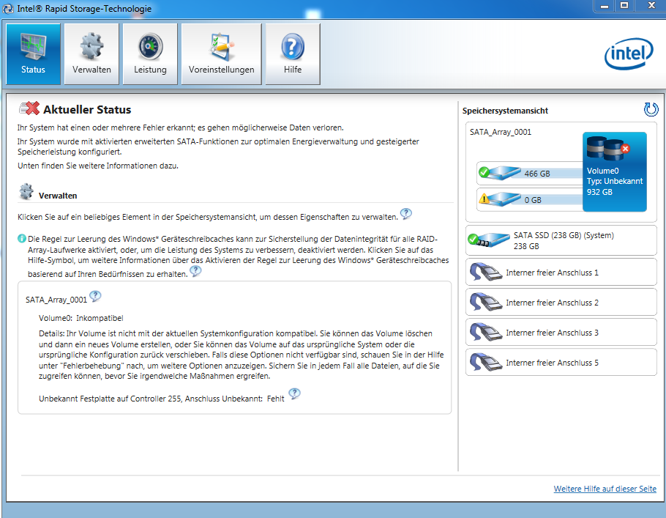
Task: Click 'Unbekannt Festplatte auf Controller 255' line
Action: click(x=162, y=399)
